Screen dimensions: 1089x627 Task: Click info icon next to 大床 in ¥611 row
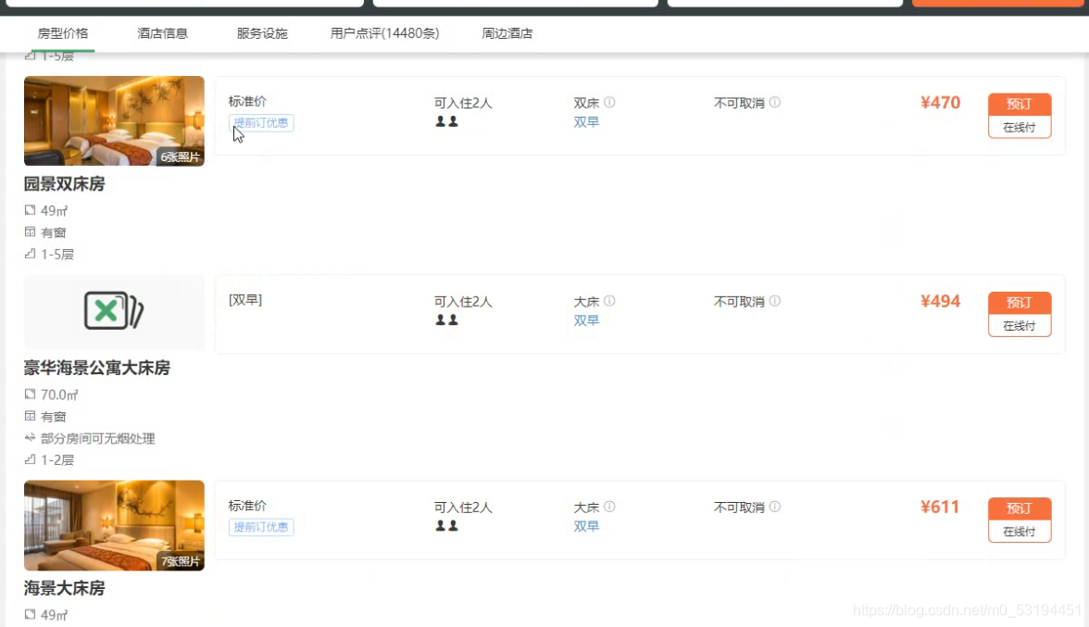tap(609, 507)
